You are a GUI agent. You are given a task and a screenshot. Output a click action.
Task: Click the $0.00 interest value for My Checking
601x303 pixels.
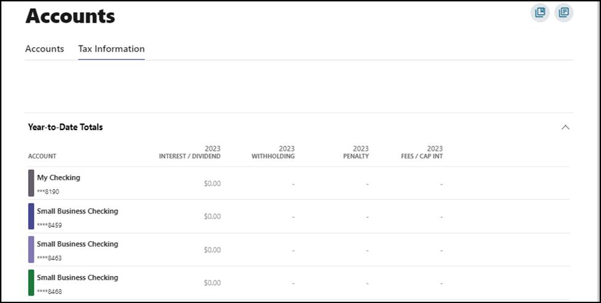212,183
